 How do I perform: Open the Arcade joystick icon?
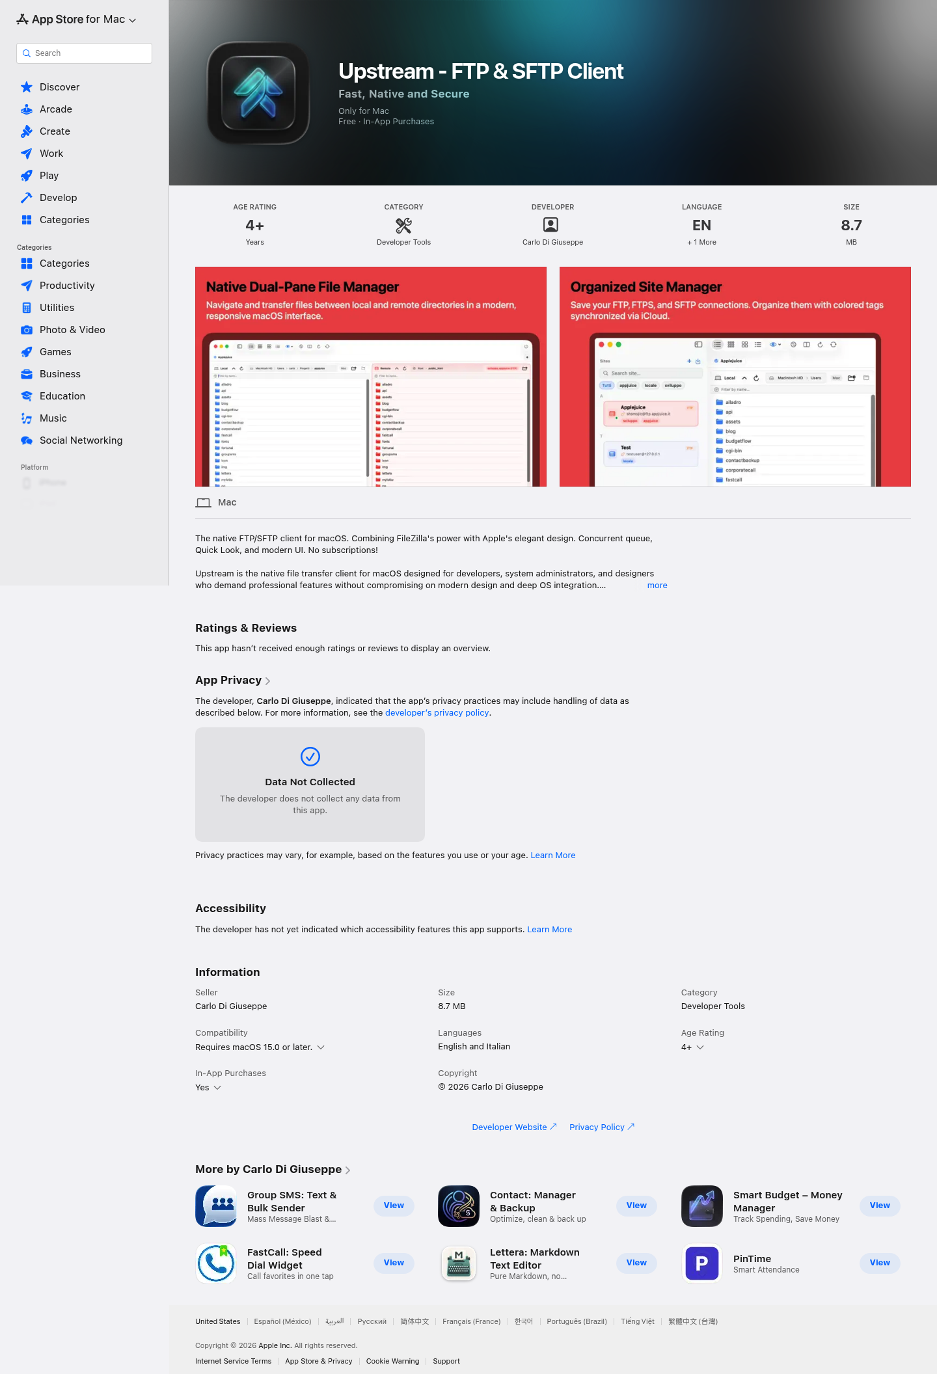click(x=27, y=109)
